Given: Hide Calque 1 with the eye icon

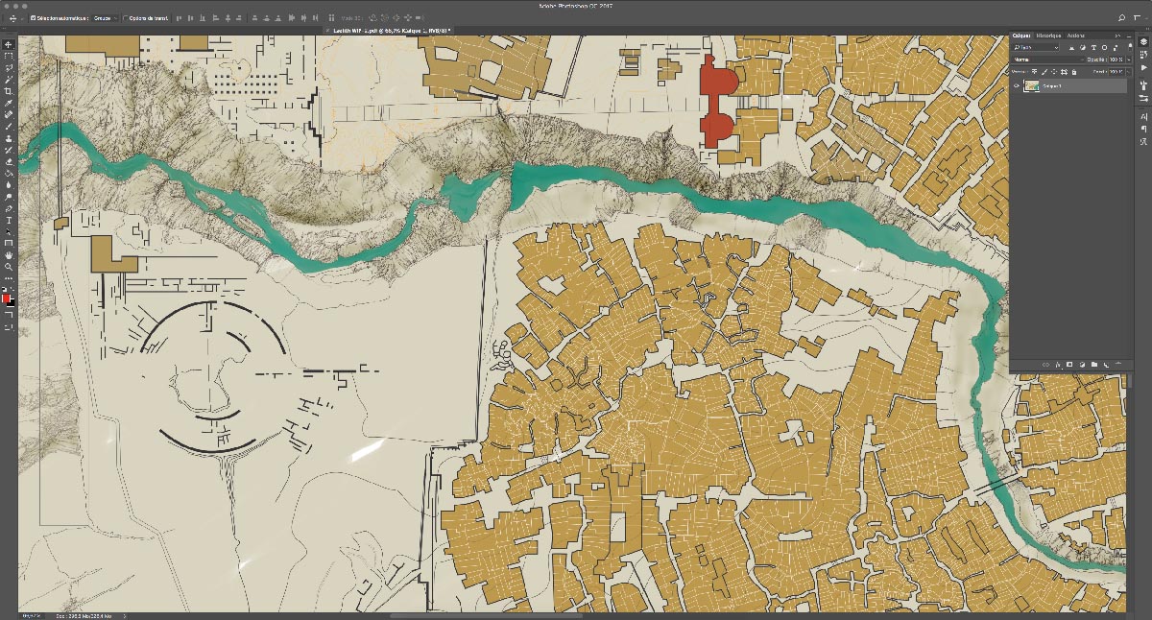Looking at the screenshot, I should pyautogui.click(x=1016, y=85).
